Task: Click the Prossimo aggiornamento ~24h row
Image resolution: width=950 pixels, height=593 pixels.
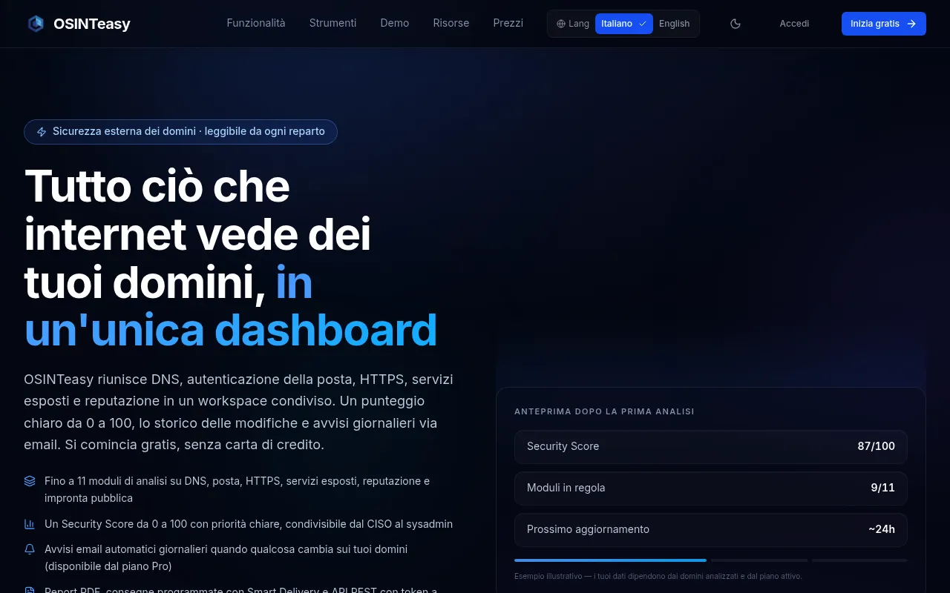Action: click(x=711, y=530)
